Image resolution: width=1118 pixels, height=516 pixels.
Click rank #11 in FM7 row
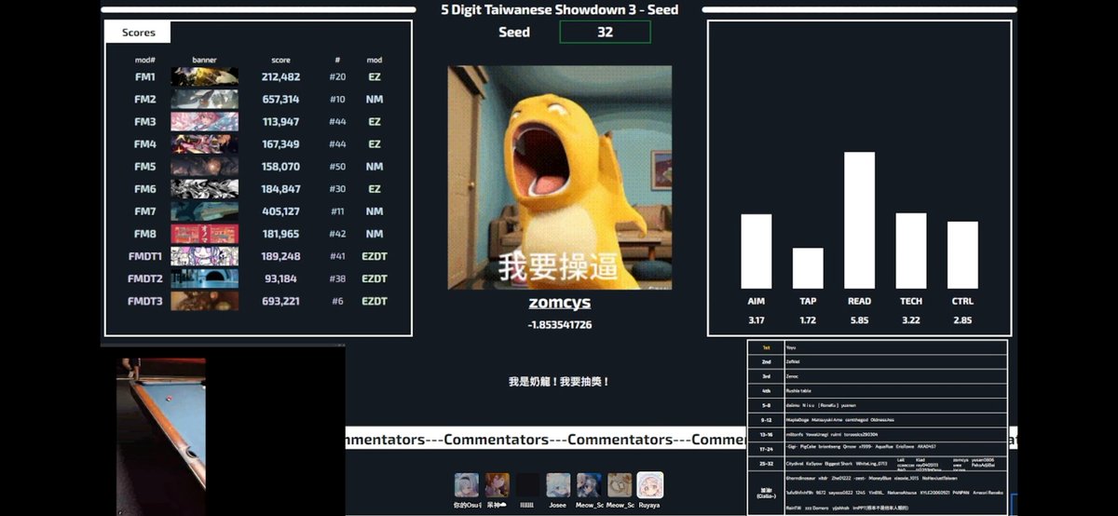pyautogui.click(x=337, y=211)
